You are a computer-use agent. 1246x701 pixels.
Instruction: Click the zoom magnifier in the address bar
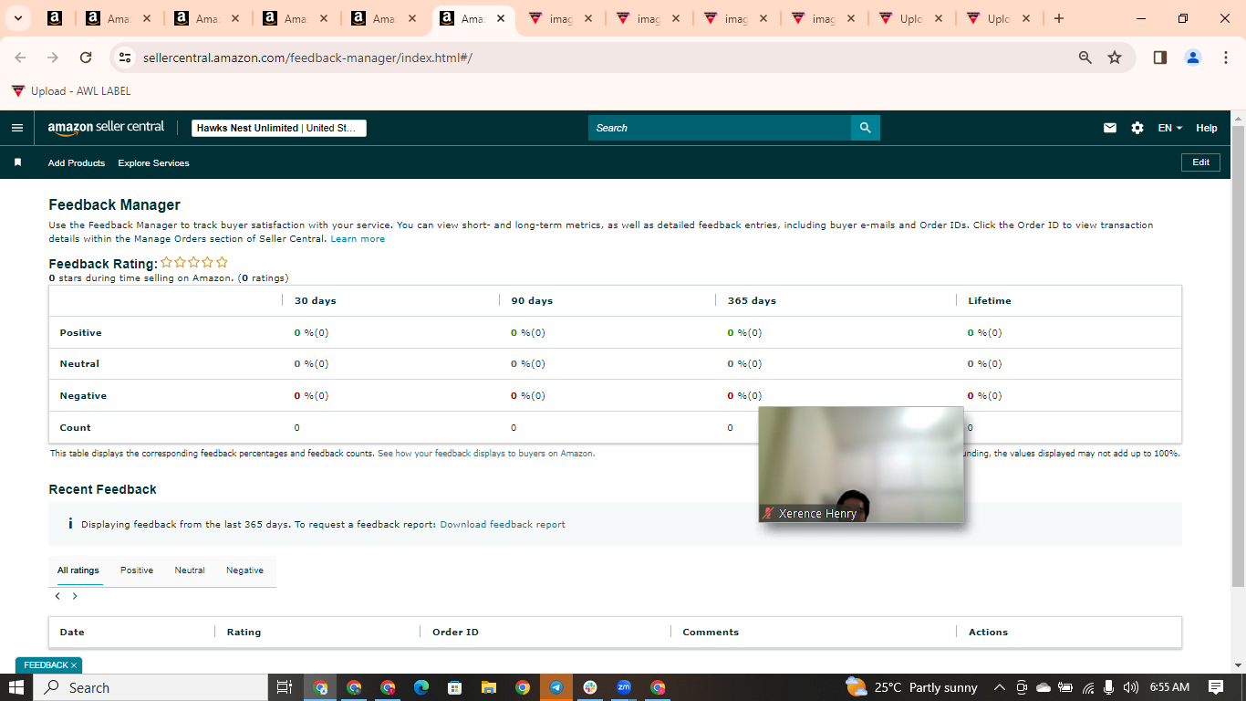[1085, 58]
